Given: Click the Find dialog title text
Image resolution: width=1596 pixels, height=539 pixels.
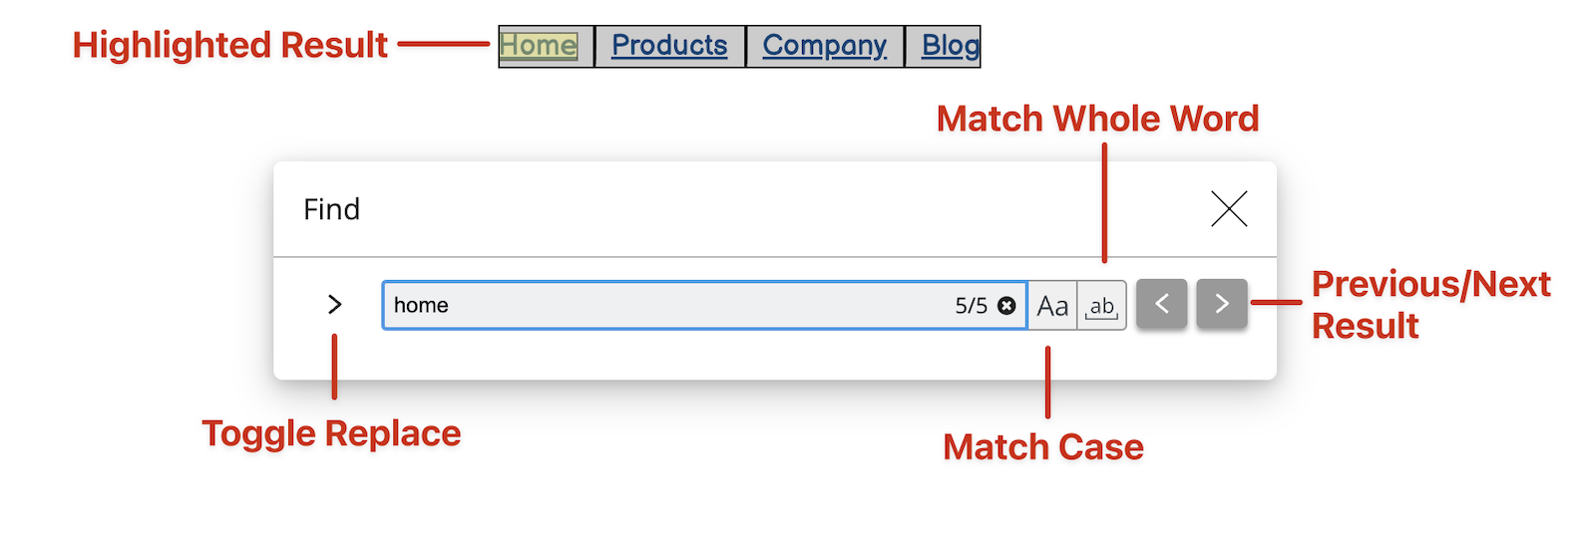Looking at the screenshot, I should pos(331,209).
